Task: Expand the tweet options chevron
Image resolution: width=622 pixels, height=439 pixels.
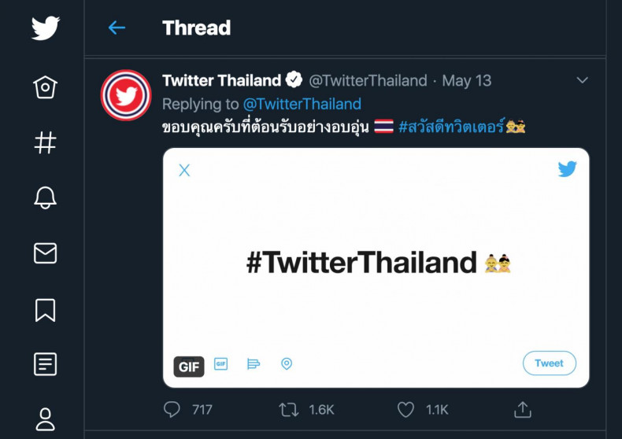Action: (x=583, y=80)
